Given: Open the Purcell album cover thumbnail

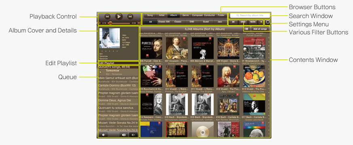Looking at the screenshot, I should (151, 48).
